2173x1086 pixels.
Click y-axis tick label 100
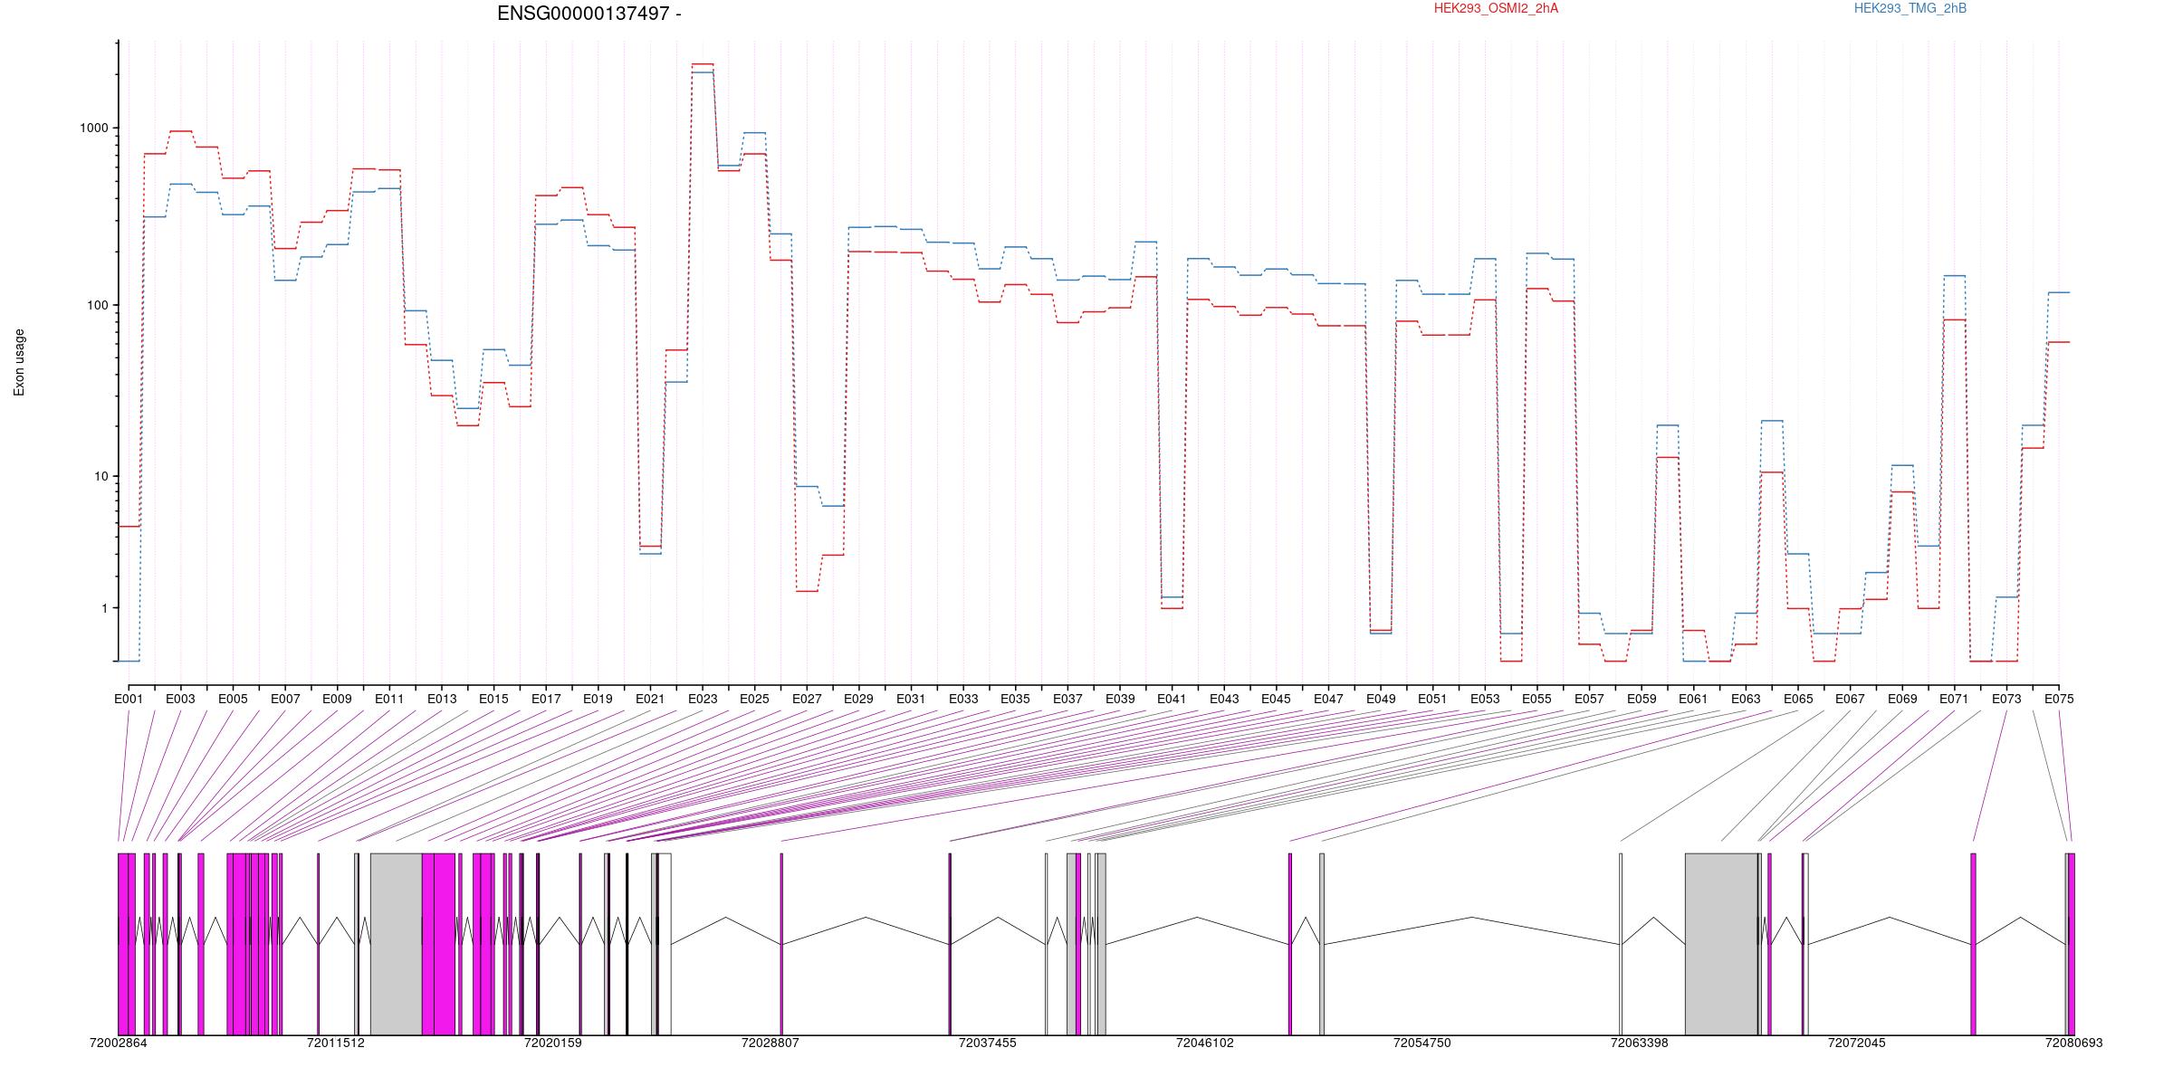[98, 305]
